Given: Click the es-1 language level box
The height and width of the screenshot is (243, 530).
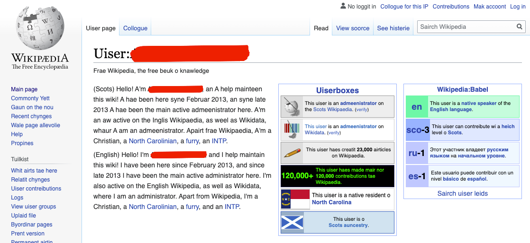Looking at the screenshot, I should [x=417, y=176].
